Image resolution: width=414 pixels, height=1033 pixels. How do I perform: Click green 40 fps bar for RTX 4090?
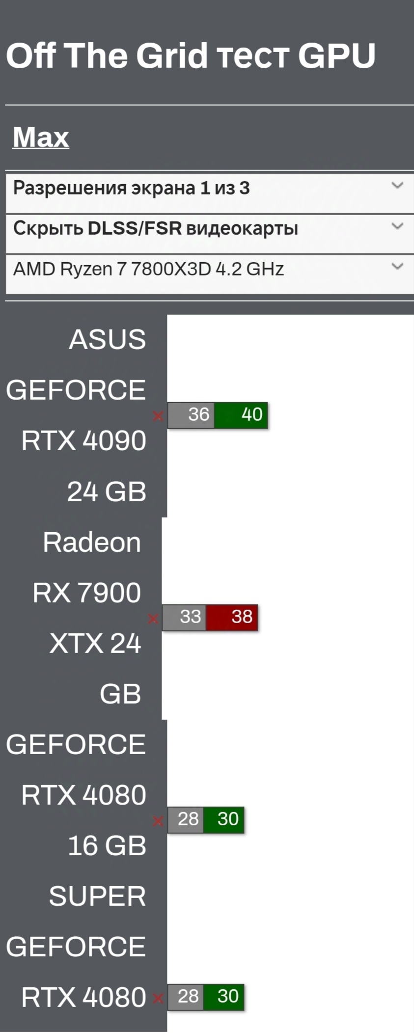[x=241, y=415]
